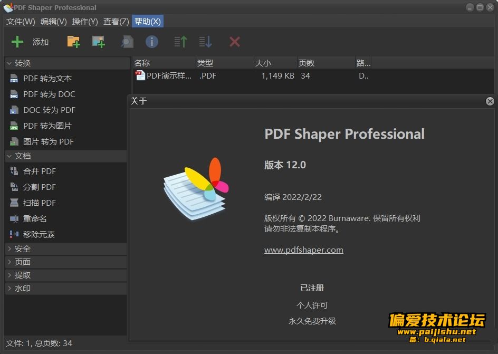The height and width of the screenshot is (354, 498).
Task: Click the PDF 转为文本 TXT icon
Action: [14, 79]
